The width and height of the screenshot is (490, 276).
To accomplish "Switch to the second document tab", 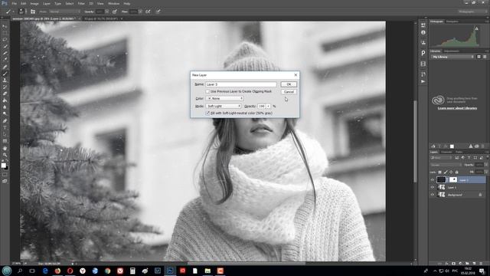I will pyautogui.click(x=101, y=18).
